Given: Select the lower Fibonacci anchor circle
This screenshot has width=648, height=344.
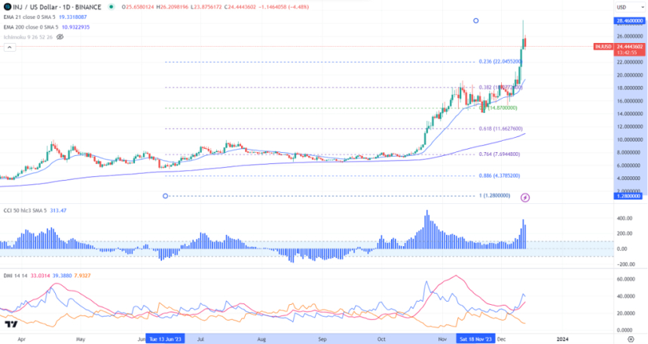Looking at the screenshot, I should (x=164, y=196).
